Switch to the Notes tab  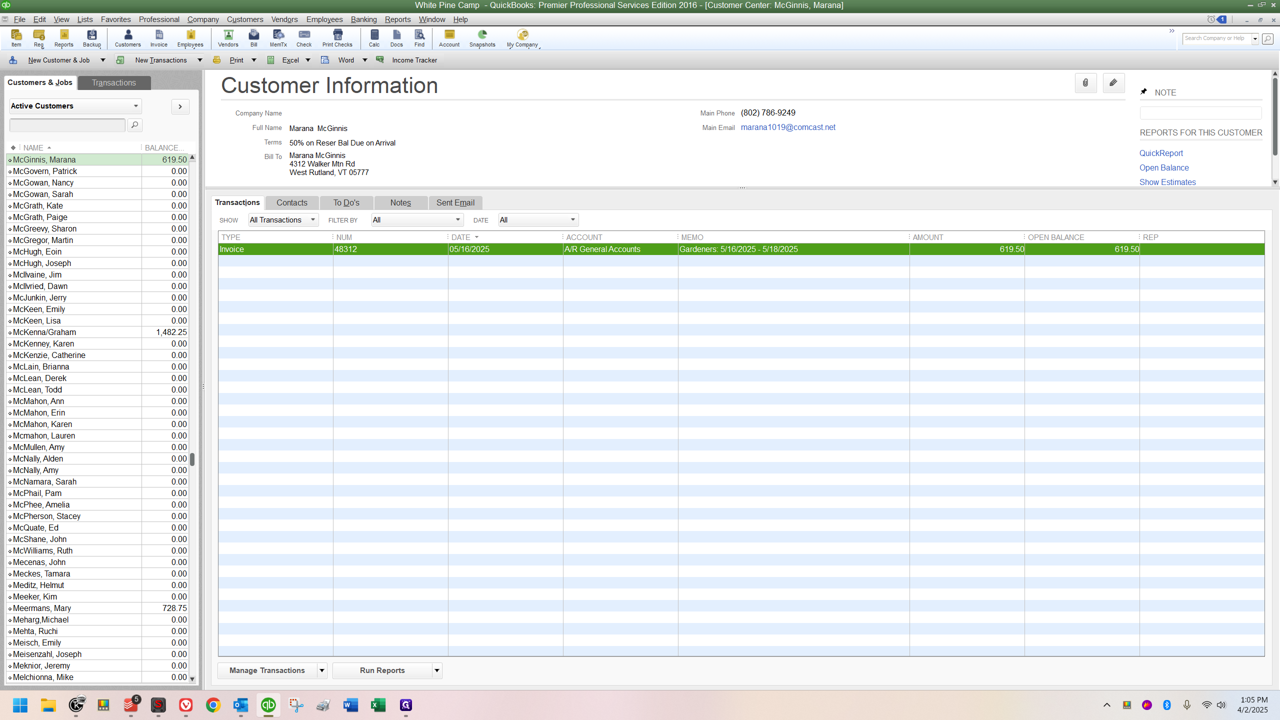400,202
